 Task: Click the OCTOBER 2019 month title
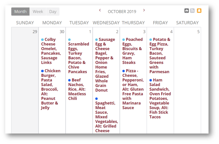click(122, 11)
